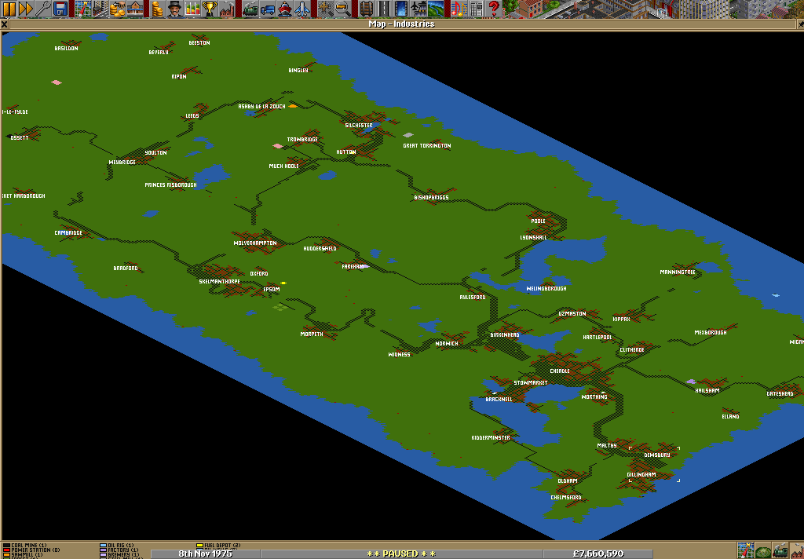Zoom in the main view
The image size is (804, 559).
(x=325, y=9)
